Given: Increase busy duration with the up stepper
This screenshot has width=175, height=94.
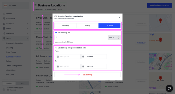Looking at the screenshot, I should coord(118,36).
